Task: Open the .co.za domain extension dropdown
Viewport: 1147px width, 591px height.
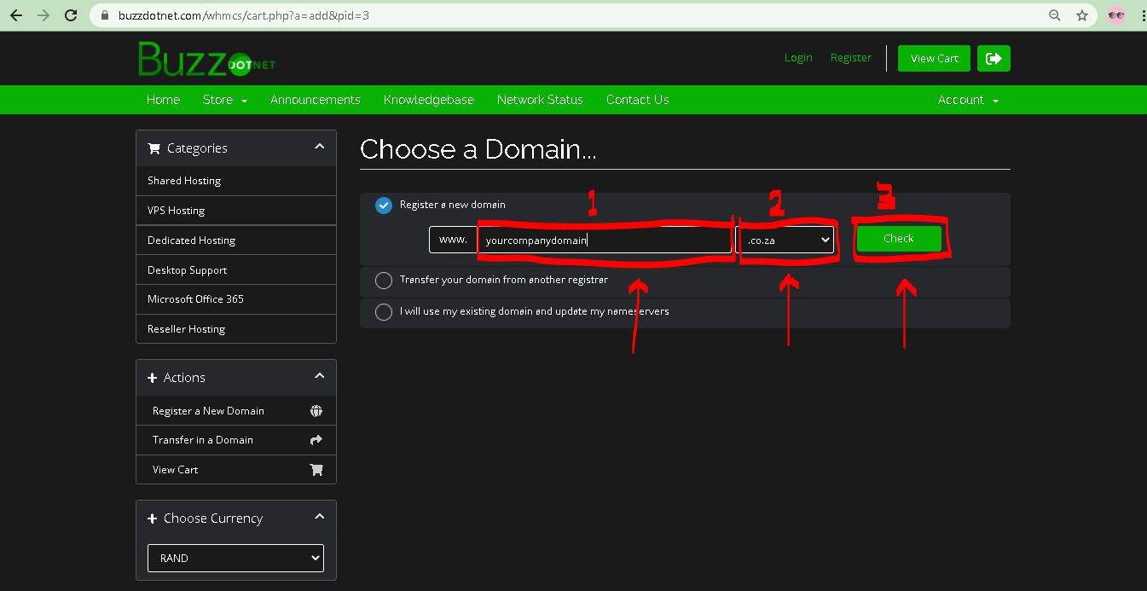Action: pyautogui.click(x=785, y=240)
